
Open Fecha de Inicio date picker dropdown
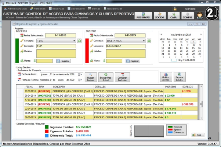click(80, 74)
